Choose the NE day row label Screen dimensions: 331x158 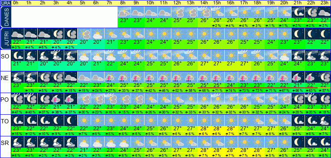tap(5, 78)
